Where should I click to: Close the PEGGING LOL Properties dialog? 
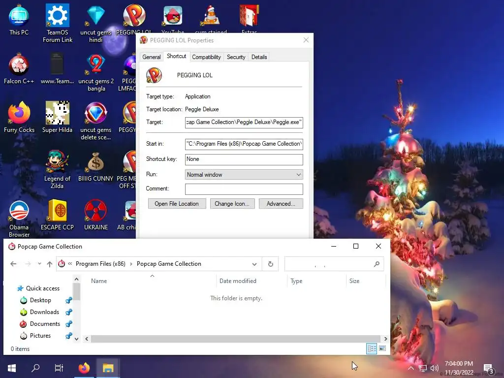tap(306, 40)
